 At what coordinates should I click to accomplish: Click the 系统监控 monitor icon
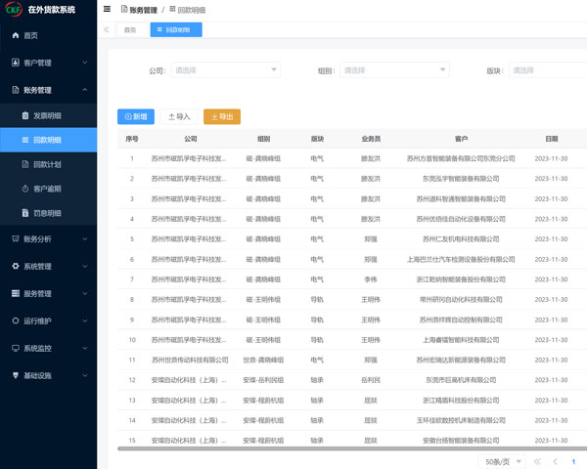15,348
